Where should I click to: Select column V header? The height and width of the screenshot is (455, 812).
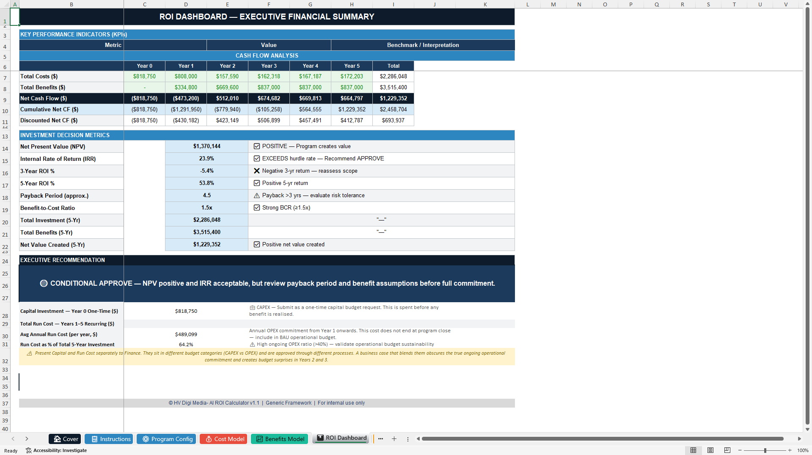(x=786, y=4)
